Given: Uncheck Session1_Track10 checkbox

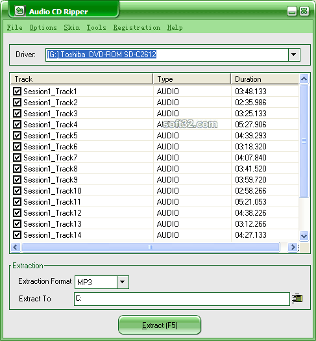Looking at the screenshot, I should (17, 191).
